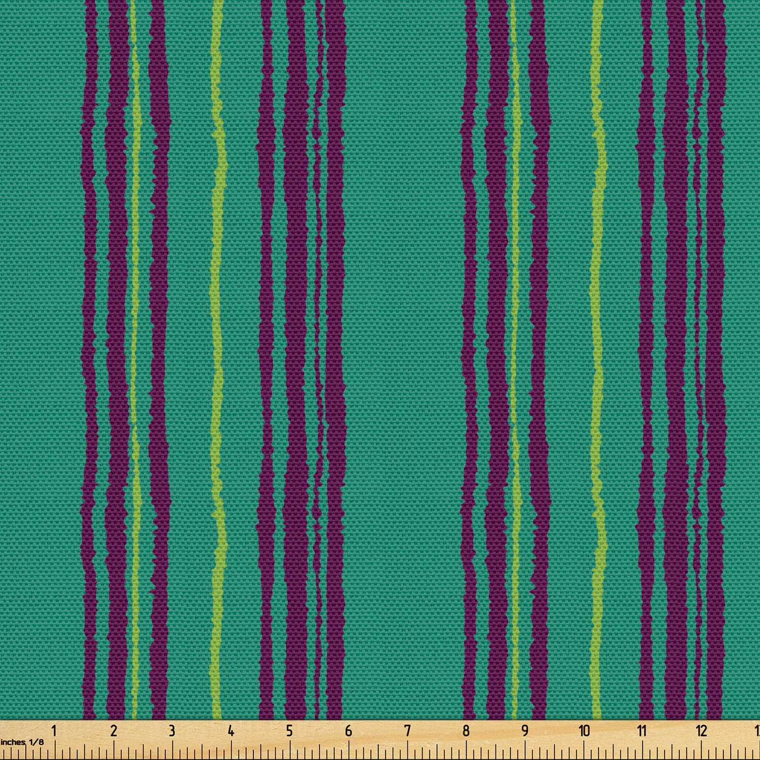Click the ruler number 9
760x760 pixels.
[524, 731]
